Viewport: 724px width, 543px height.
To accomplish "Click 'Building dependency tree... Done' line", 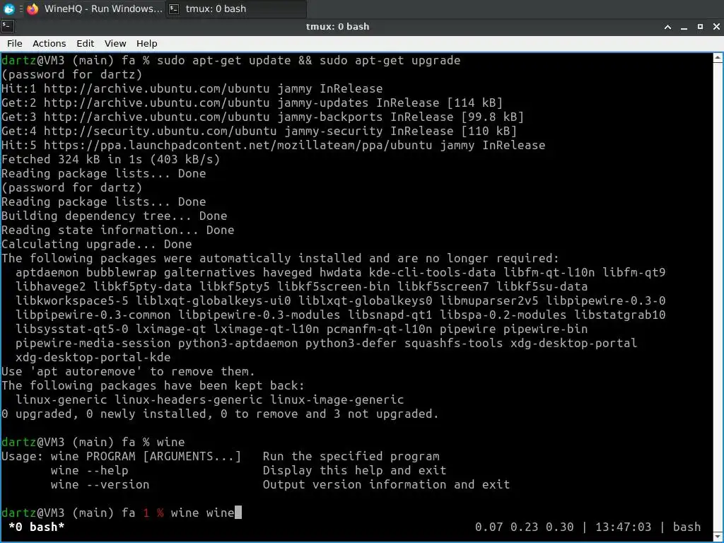I will (114, 216).
